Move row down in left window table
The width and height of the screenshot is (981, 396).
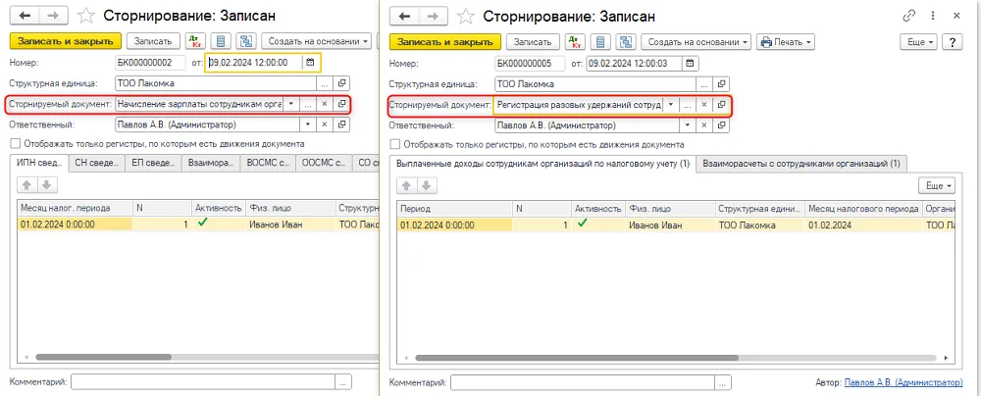[47, 185]
